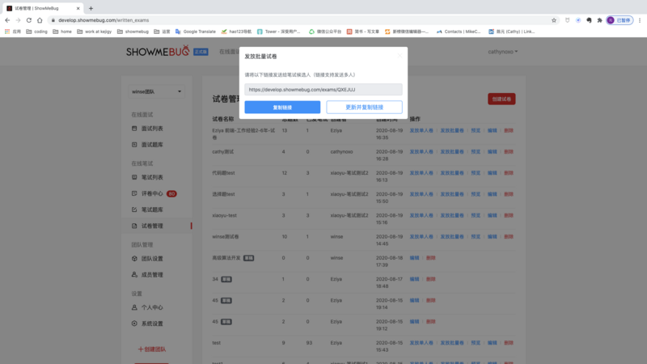The image size is (647, 364).
Task: Open the hao123导航 bookmark
Action: coord(236,32)
